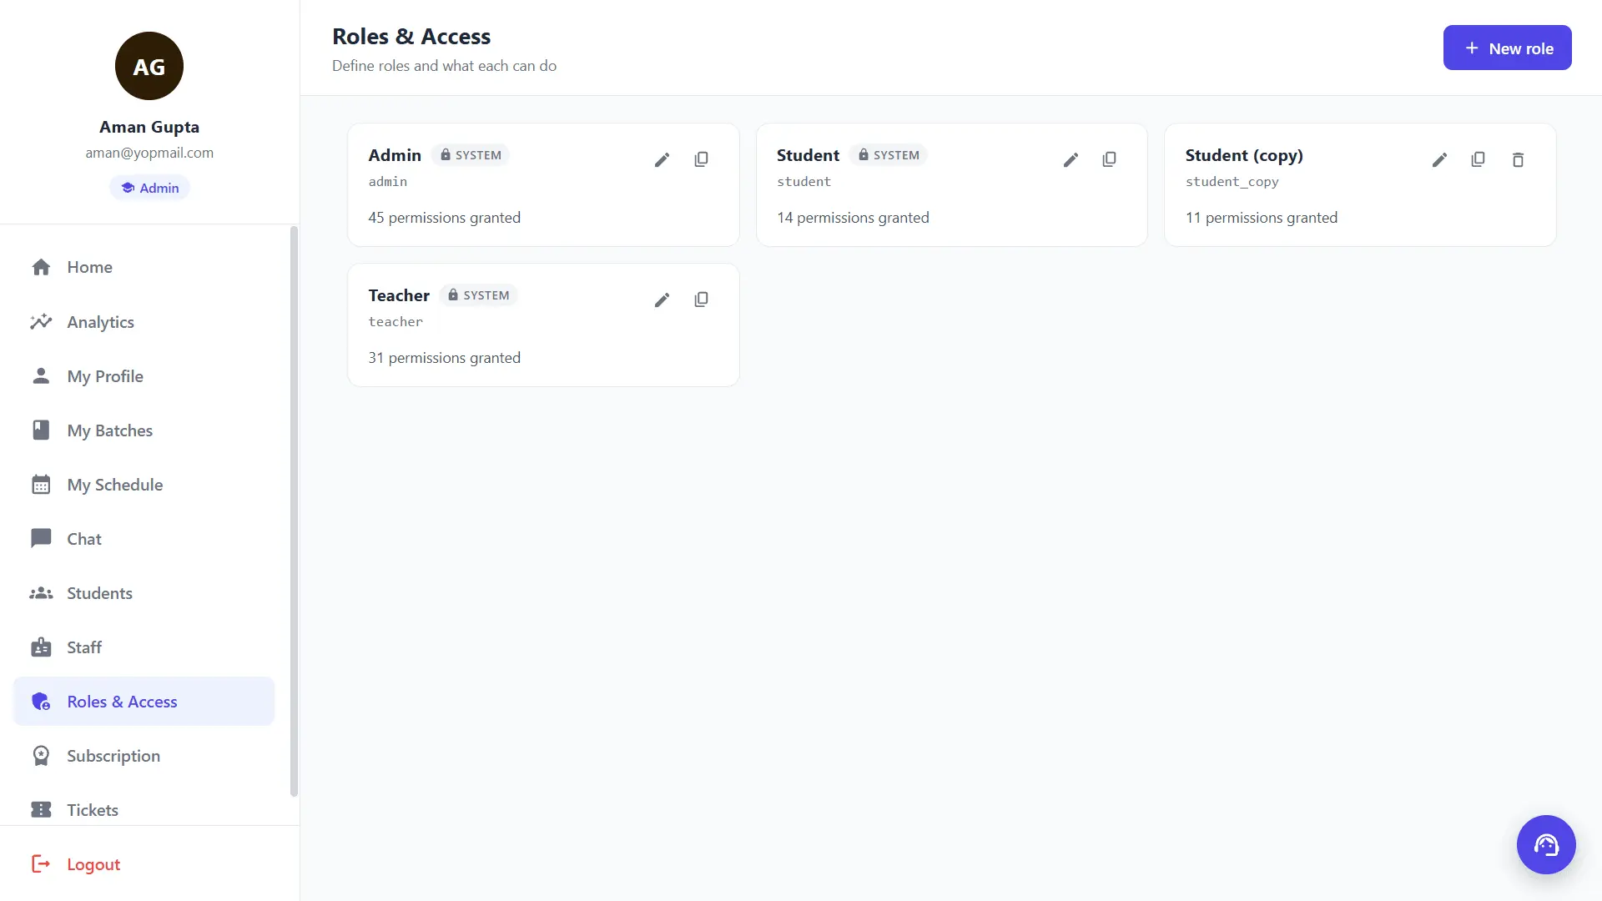1602x901 pixels.
Task: Click "11 permissions granted" text
Action: (x=1262, y=218)
